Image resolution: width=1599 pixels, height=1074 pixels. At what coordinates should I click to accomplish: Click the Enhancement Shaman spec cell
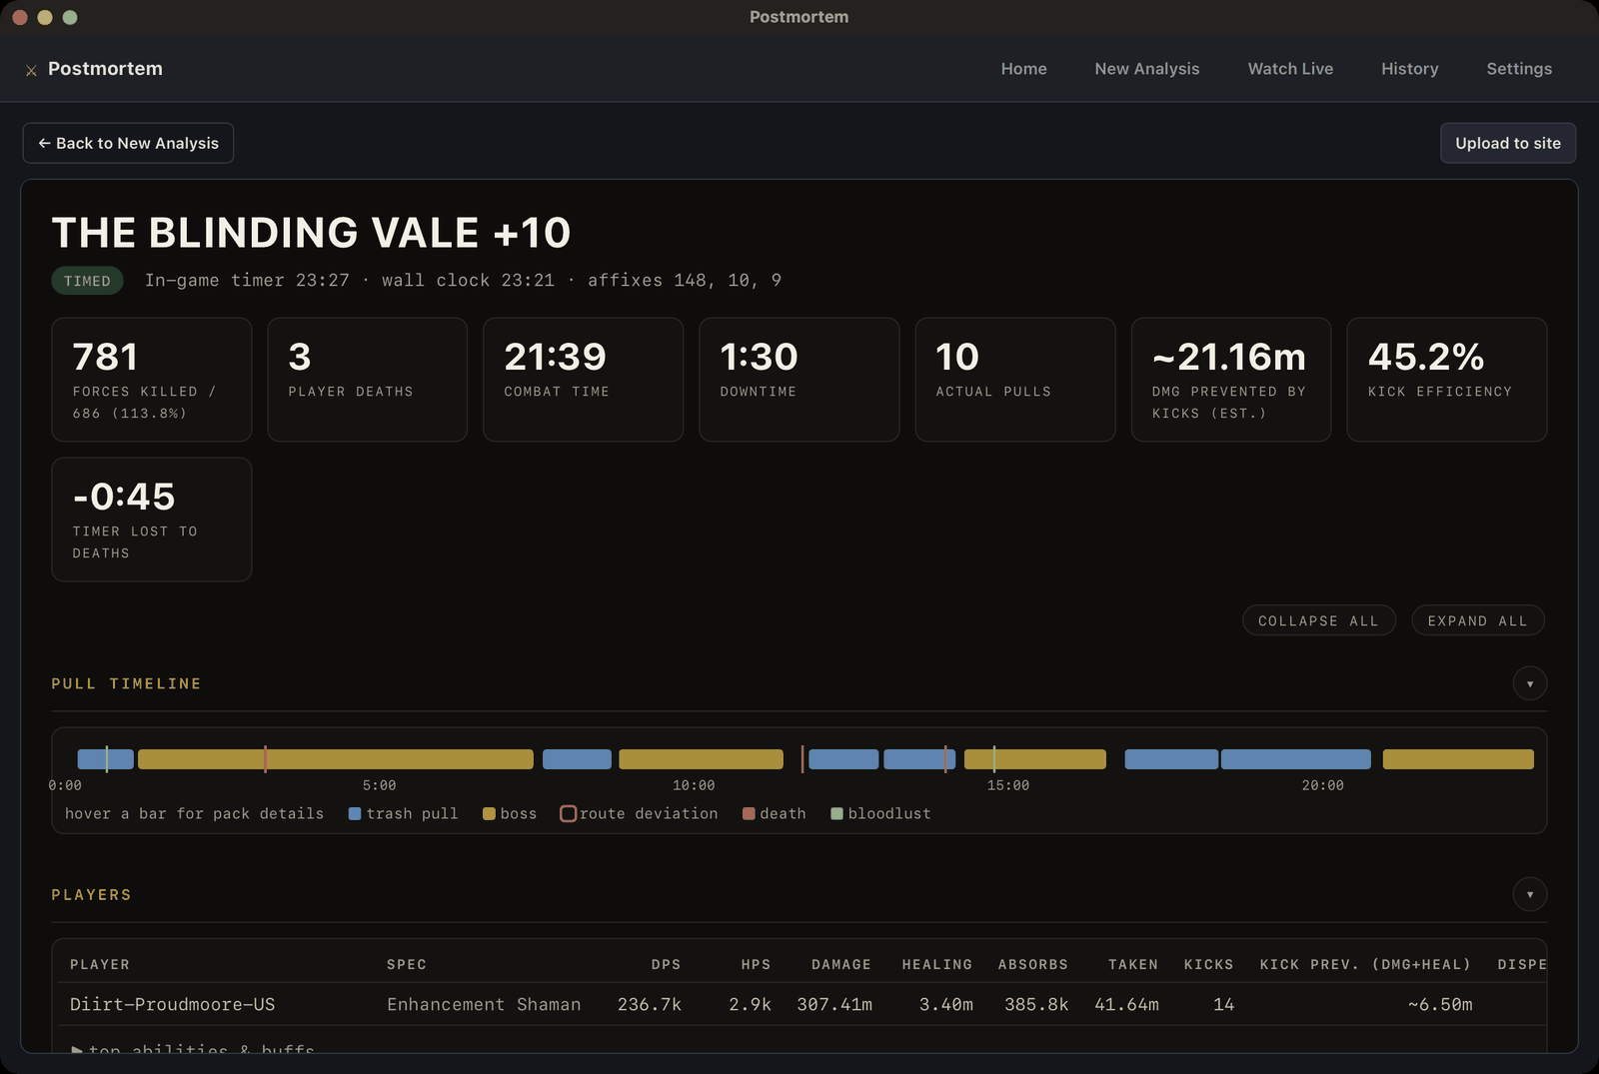pos(484,1004)
